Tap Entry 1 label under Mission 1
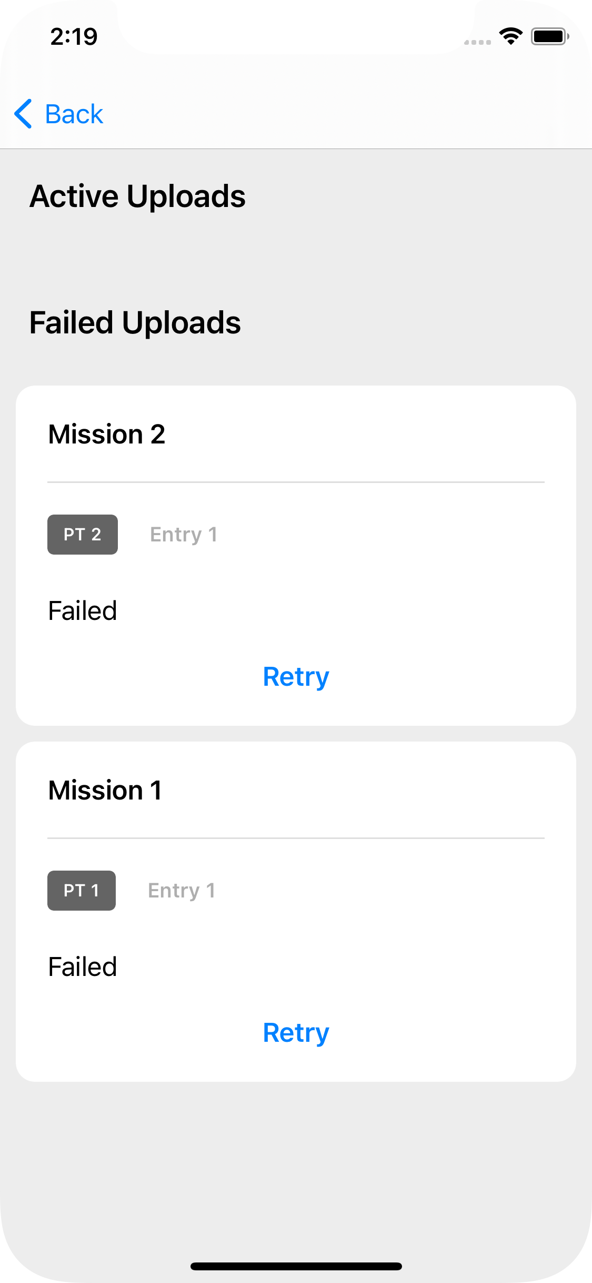The width and height of the screenshot is (592, 1283). tap(182, 891)
